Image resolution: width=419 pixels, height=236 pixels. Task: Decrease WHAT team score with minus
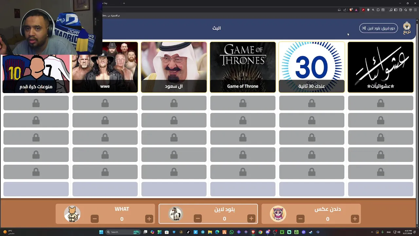95,219
